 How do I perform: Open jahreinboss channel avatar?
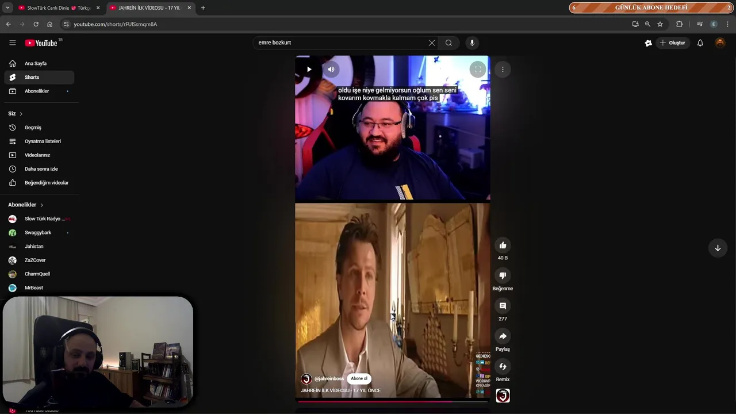click(306, 378)
